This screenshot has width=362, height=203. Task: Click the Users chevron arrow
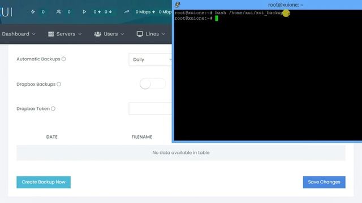(x=122, y=34)
